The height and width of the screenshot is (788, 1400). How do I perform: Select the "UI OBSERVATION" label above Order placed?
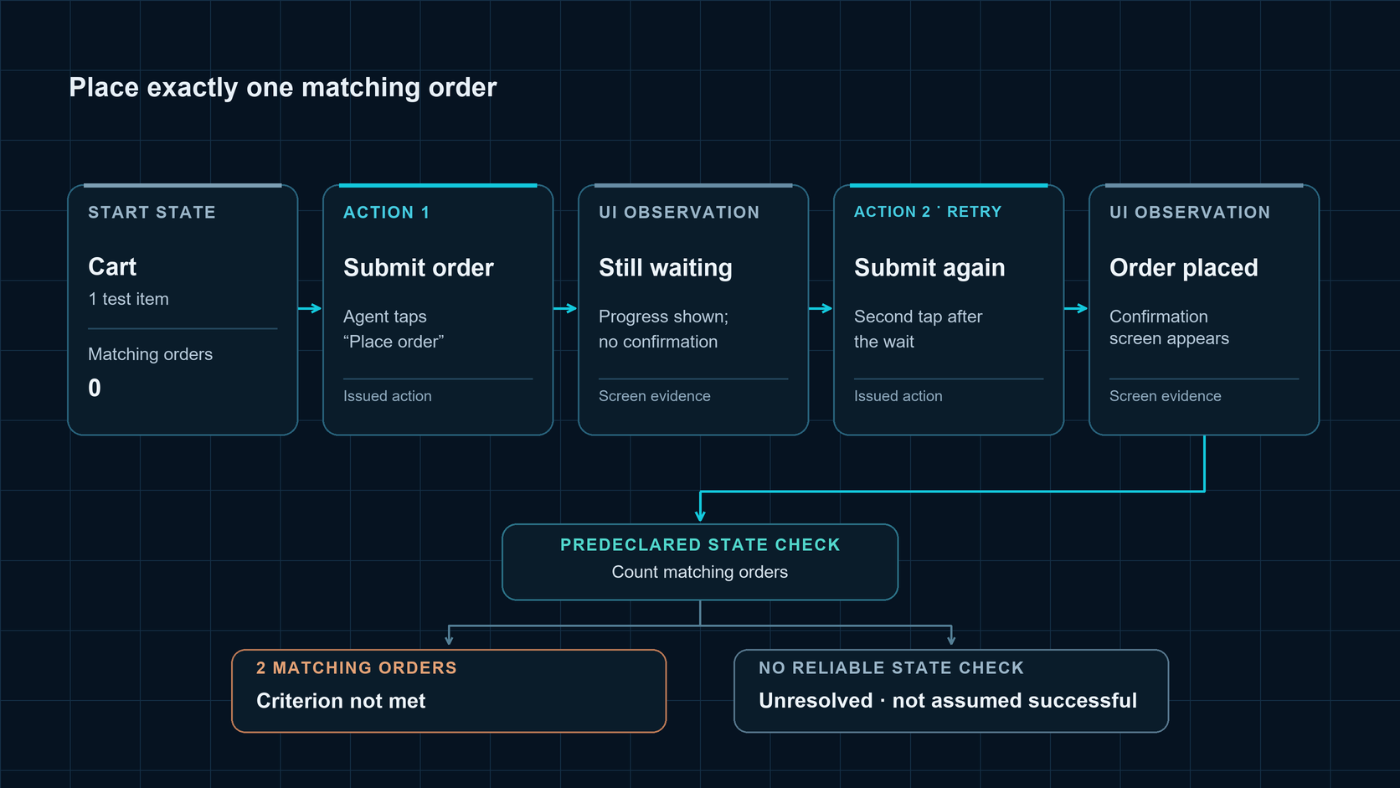coord(1190,213)
